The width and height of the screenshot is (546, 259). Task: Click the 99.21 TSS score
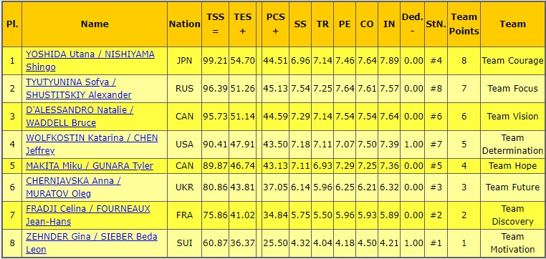pyautogui.click(x=215, y=61)
